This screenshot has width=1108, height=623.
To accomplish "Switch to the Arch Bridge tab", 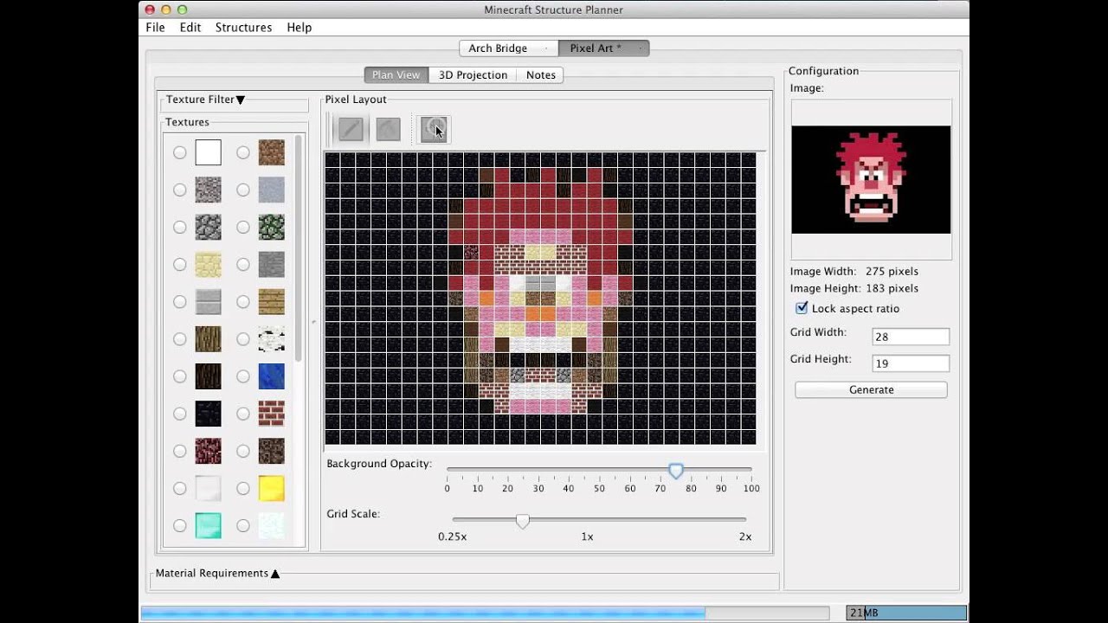I will (x=508, y=48).
